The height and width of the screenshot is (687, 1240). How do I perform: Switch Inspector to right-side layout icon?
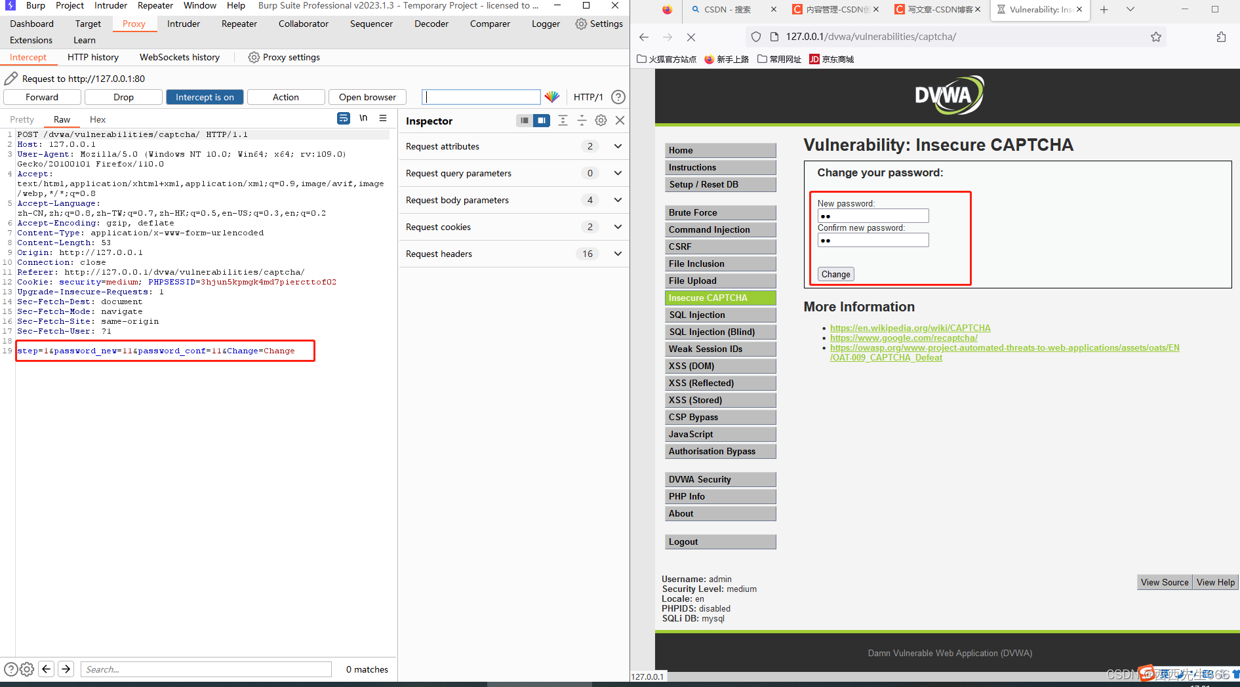click(x=541, y=121)
